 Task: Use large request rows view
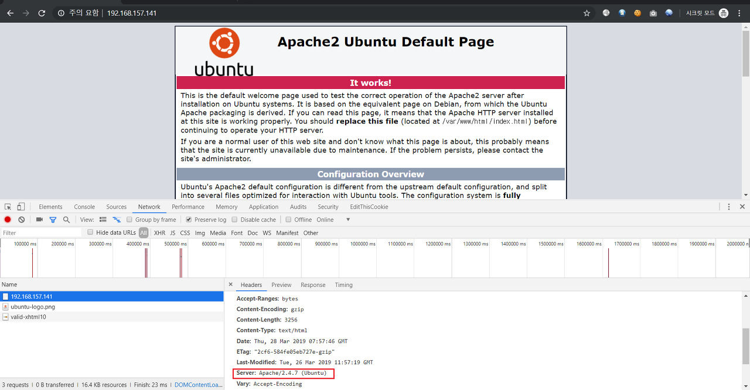[x=103, y=220]
